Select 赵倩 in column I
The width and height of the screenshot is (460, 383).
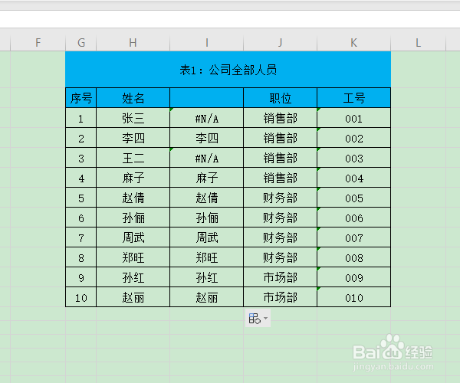(x=207, y=198)
